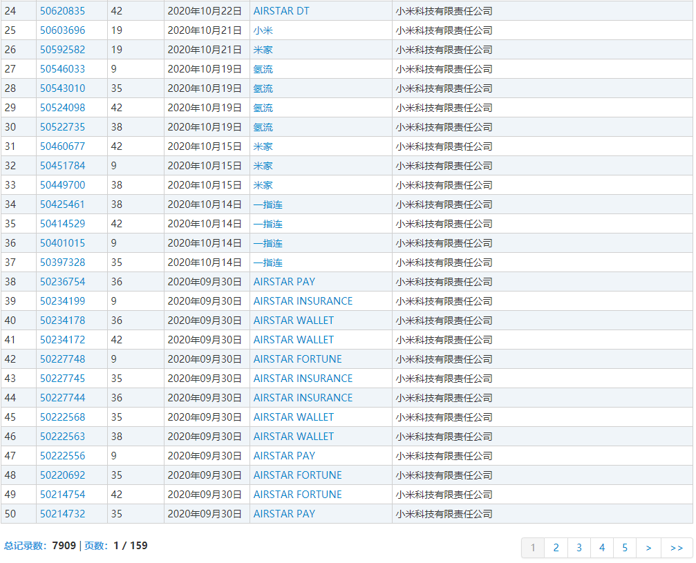Viewport: 696px width, 563px height.
Task: Jump to last page with >> button
Action: (x=677, y=548)
